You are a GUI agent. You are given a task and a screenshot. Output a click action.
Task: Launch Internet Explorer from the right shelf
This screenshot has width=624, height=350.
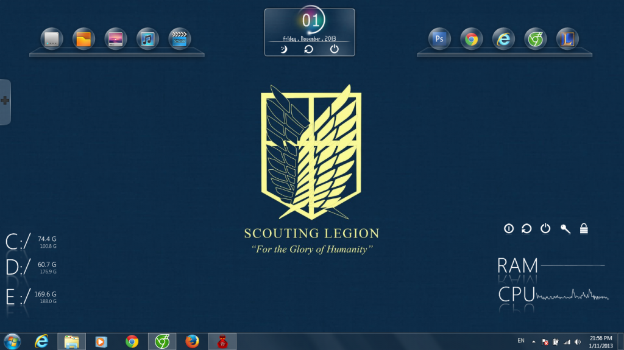click(x=503, y=39)
